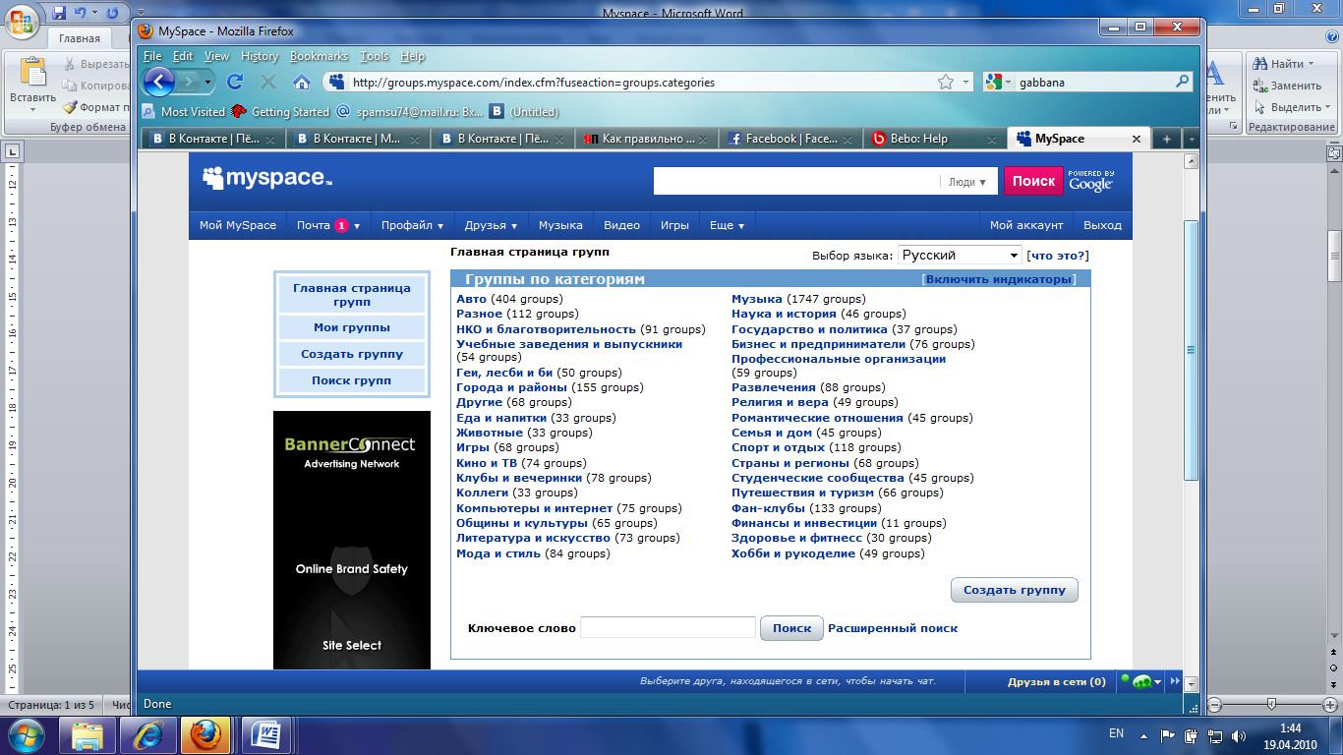Open Мои группы sidebar link

click(x=352, y=327)
